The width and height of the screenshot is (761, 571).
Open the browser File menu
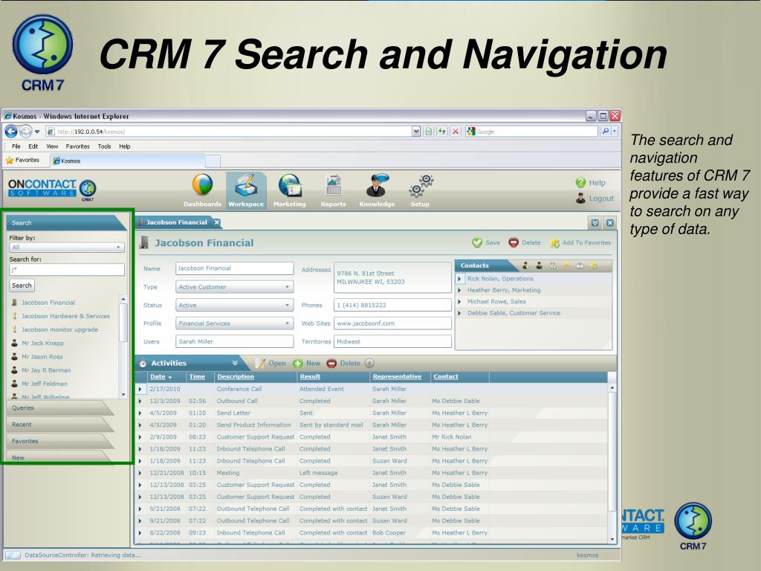coord(16,146)
